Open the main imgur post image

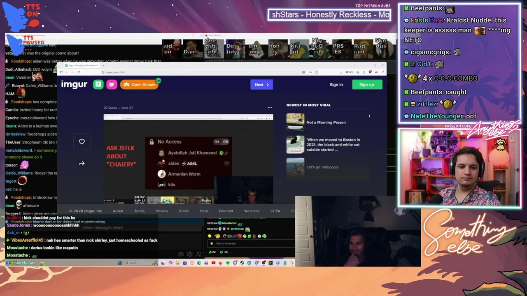pos(188,159)
